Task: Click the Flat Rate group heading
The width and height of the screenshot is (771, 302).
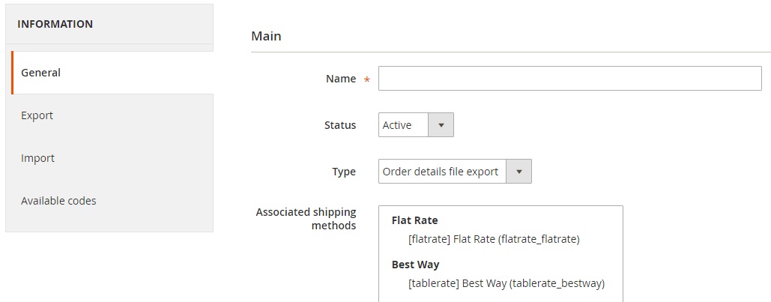Action: (414, 220)
